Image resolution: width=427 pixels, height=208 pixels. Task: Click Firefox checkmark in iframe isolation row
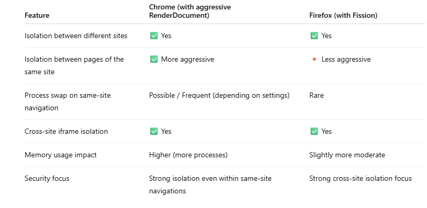[x=314, y=131]
